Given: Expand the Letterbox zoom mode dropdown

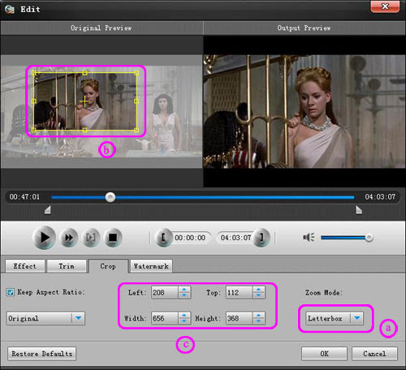Looking at the screenshot, I should [335, 318].
